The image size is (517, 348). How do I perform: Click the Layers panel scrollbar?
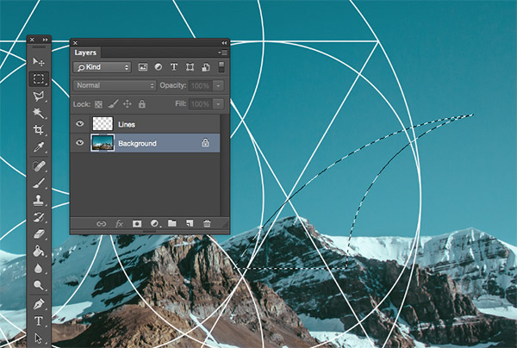pyautogui.click(x=224, y=165)
